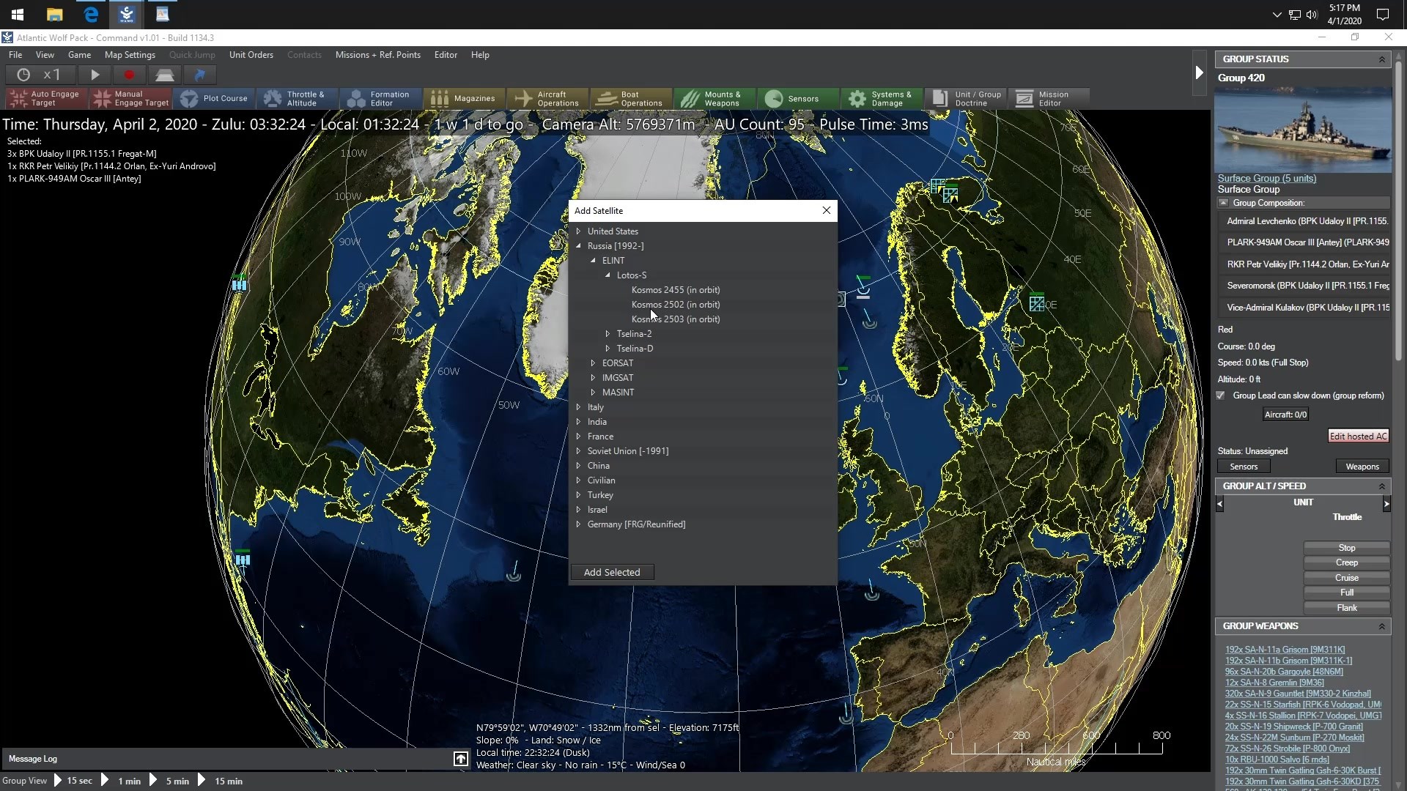Collapse the Lotos-S tree node

click(608, 275)
